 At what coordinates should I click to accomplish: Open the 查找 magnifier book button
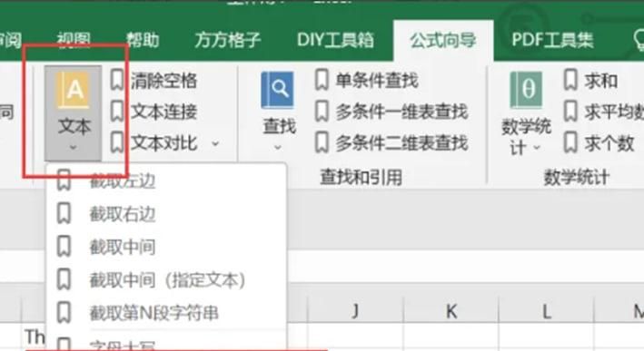click(x=278, y=112)
